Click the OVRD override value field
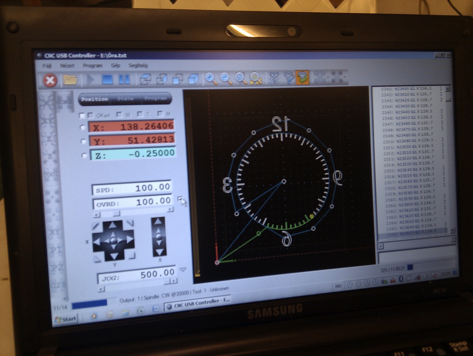The image size is (473, 356). coord(133,203)
